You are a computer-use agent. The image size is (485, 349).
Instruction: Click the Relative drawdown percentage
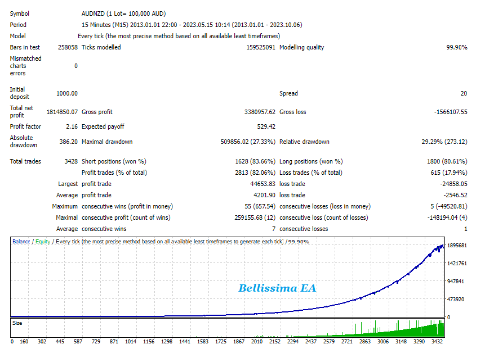444,142
